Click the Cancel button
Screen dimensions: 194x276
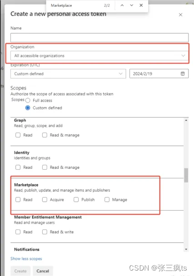(x=43, y=271)
